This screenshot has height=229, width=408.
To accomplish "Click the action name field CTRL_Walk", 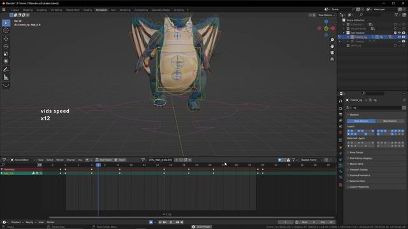I will coord(160,160).
